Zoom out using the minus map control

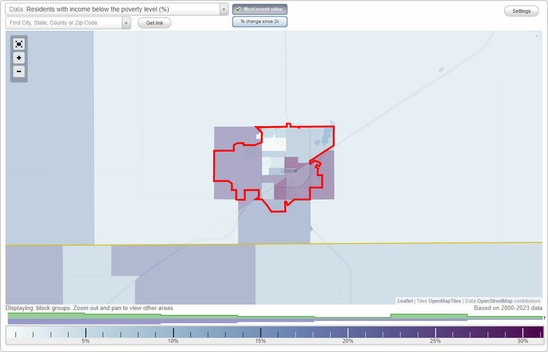point(19,72)
